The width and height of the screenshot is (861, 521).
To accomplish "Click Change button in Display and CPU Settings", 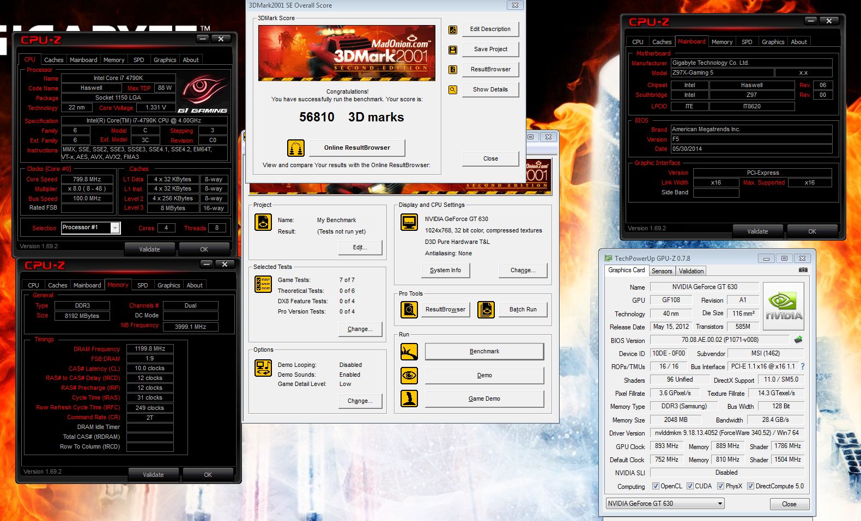I will 523,270.
